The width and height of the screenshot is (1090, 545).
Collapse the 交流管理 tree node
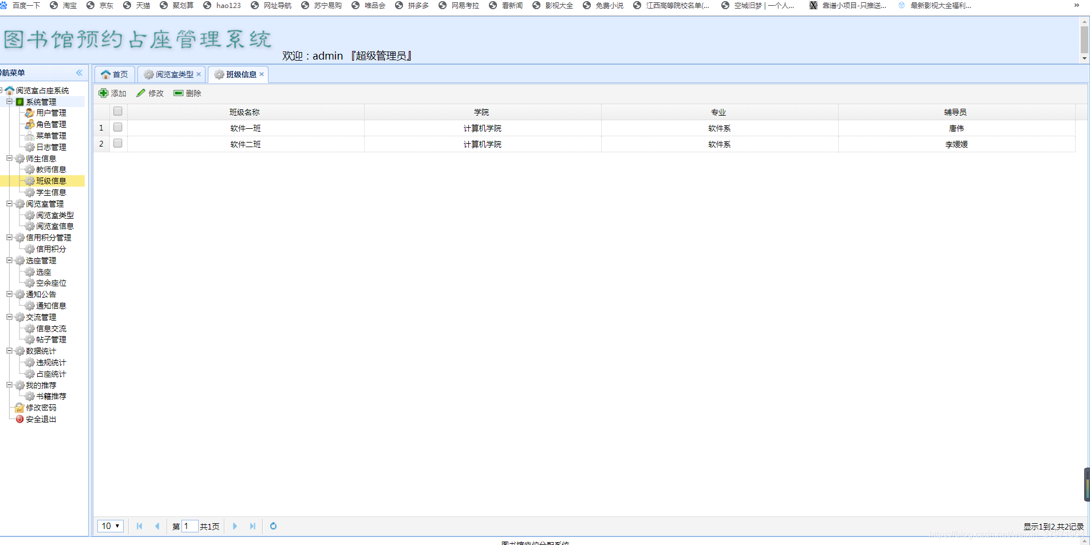(9, 317)
